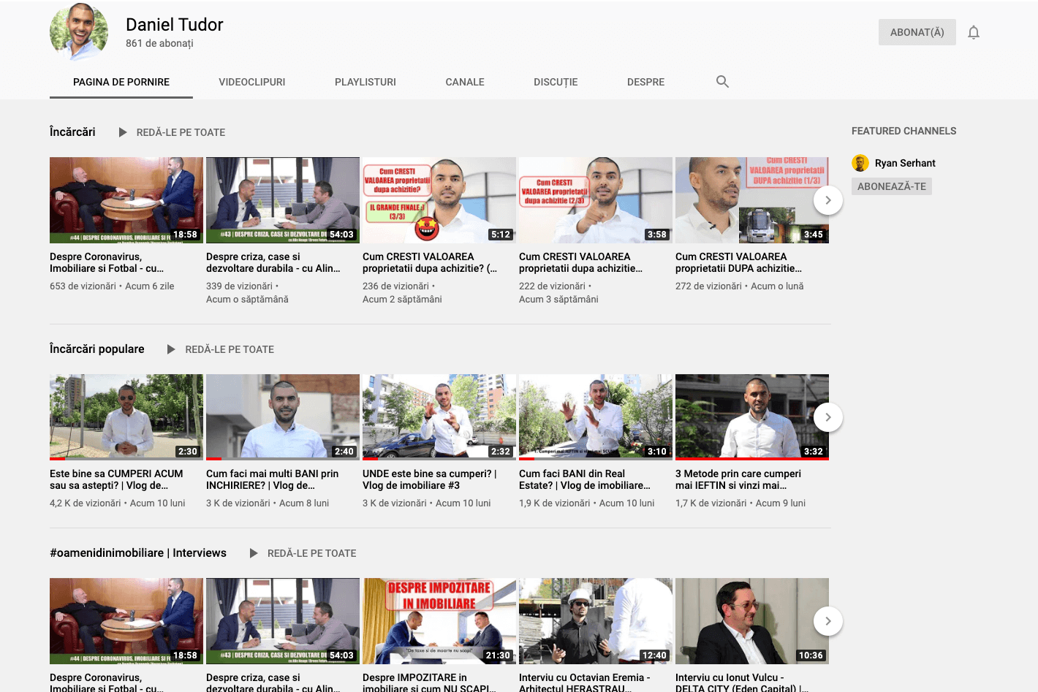Play all Încărcări populare videos
This screenshot has height=692, width=1038.
[x=221, y=349]
